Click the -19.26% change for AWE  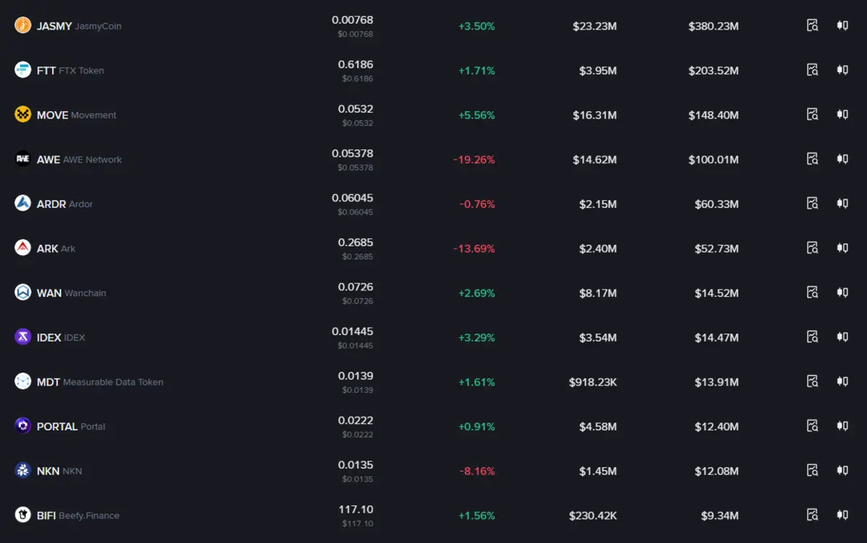[x=474, y=159]
